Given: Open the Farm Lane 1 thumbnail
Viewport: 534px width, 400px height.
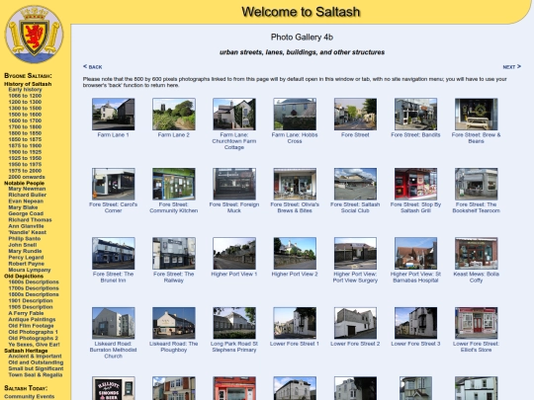Looking at the screenshot, I should click(114, 115).
